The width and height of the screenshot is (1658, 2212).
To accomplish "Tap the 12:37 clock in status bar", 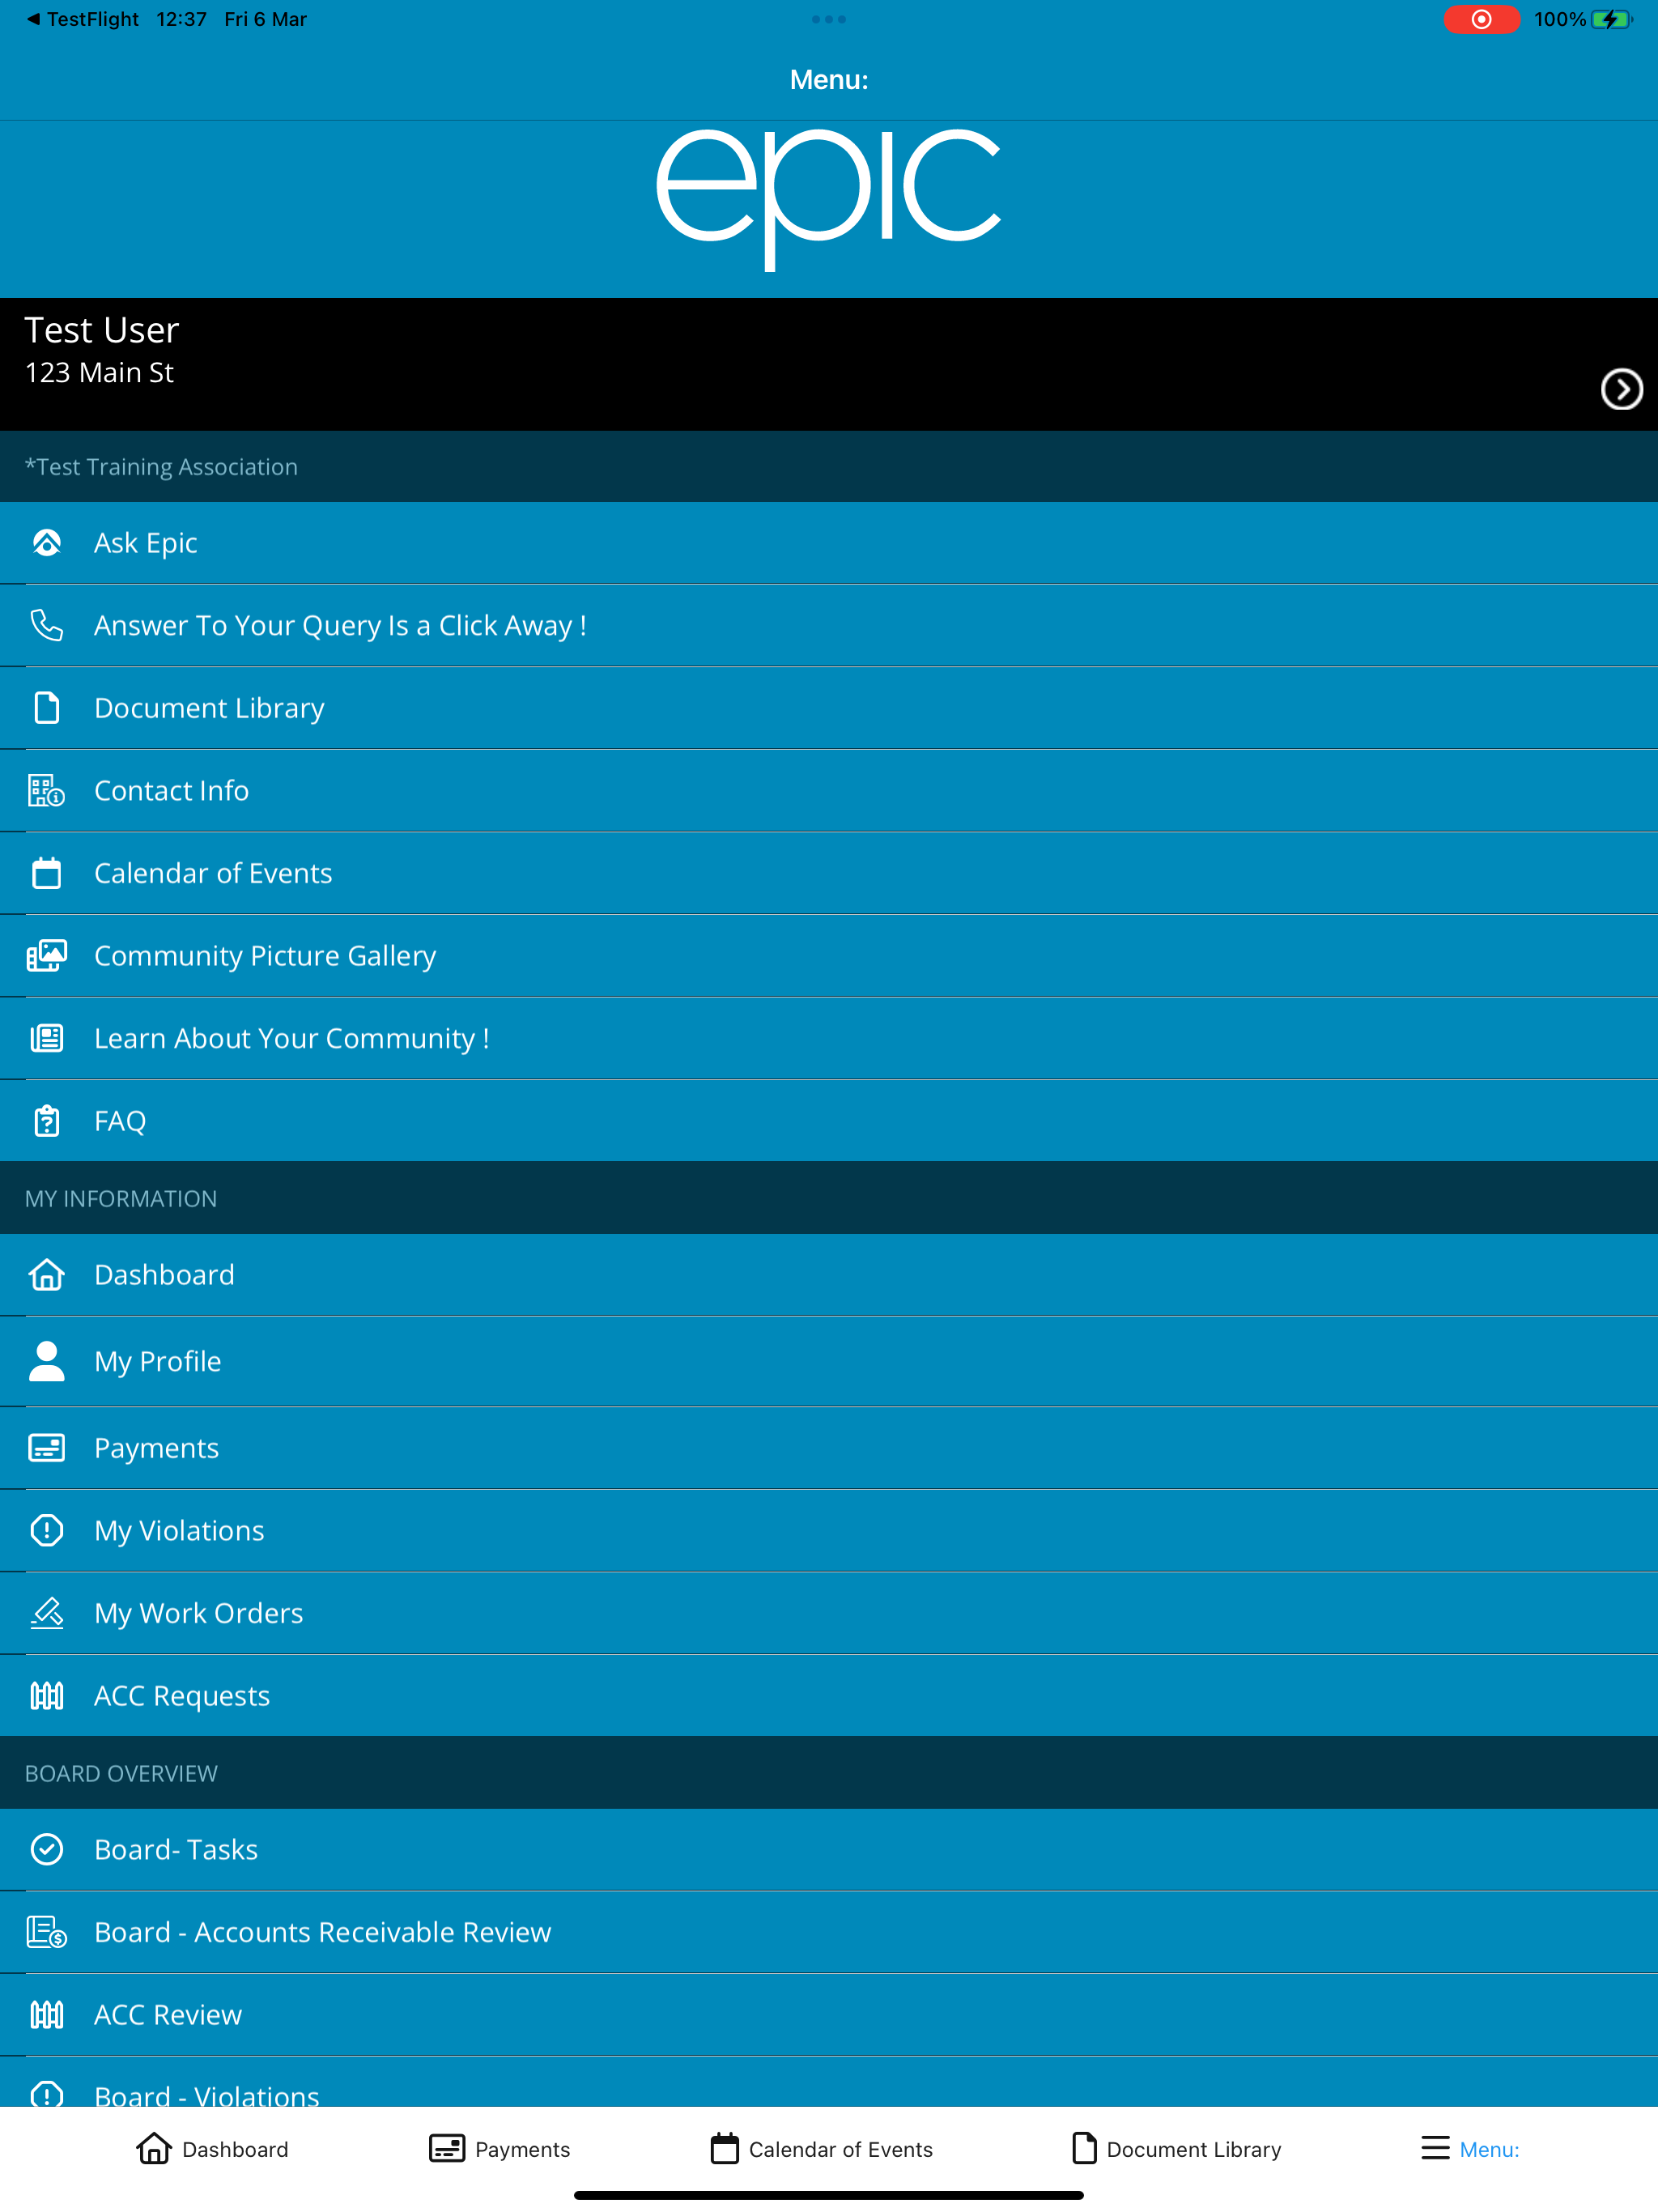I will pyautogui.click(x=181, y=19).
